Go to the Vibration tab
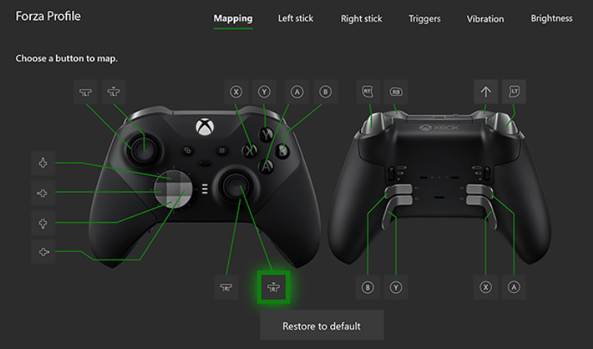 (x=485, y=19)
